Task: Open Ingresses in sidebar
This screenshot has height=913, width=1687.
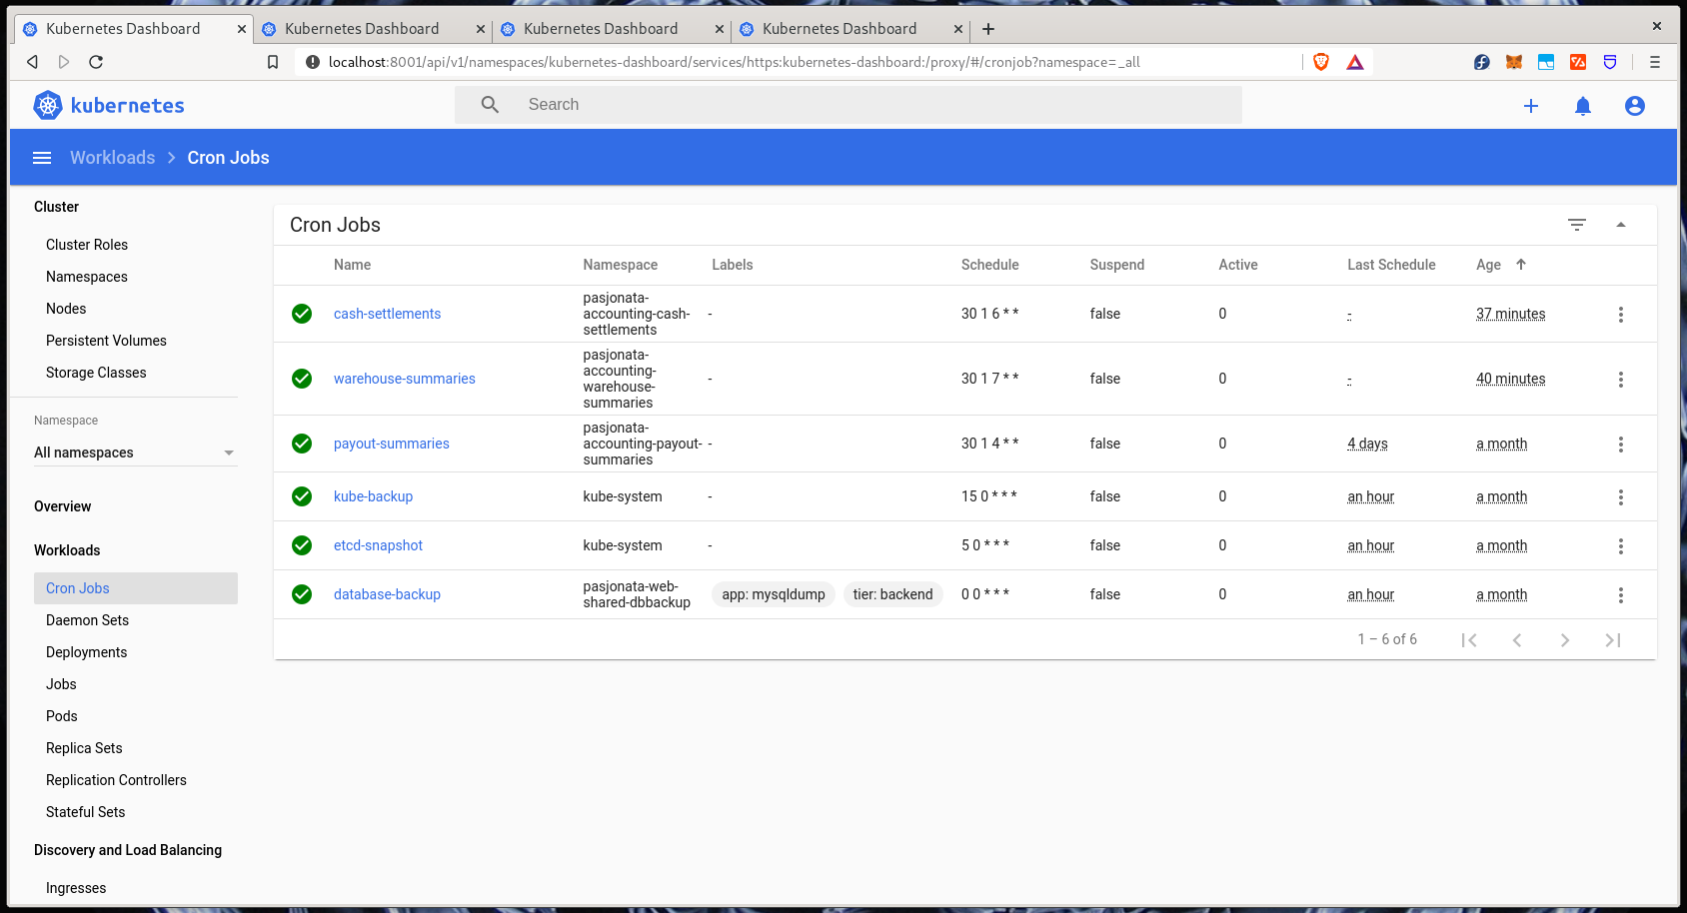Action: (x=76, y=888)
